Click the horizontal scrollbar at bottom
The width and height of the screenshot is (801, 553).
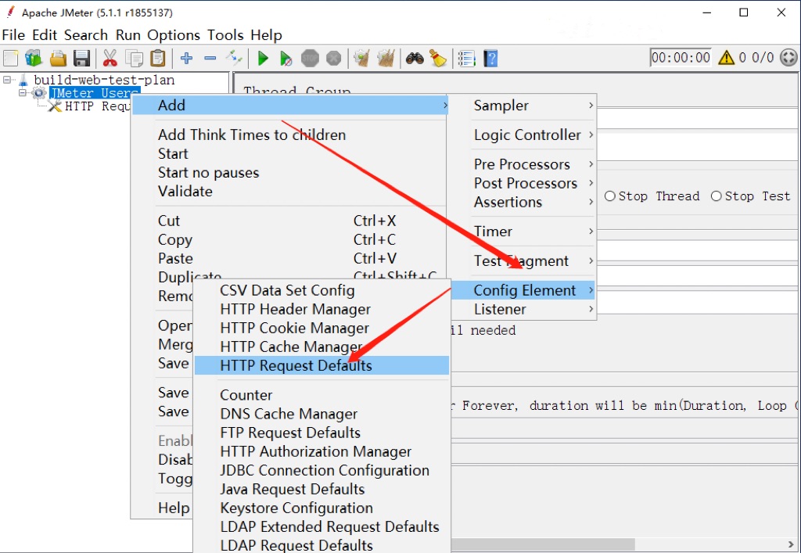(x=541, y=544)
